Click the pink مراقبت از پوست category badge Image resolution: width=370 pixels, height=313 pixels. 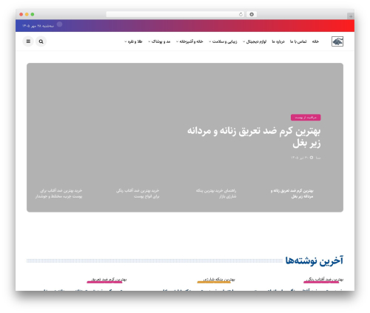point(306,118)
